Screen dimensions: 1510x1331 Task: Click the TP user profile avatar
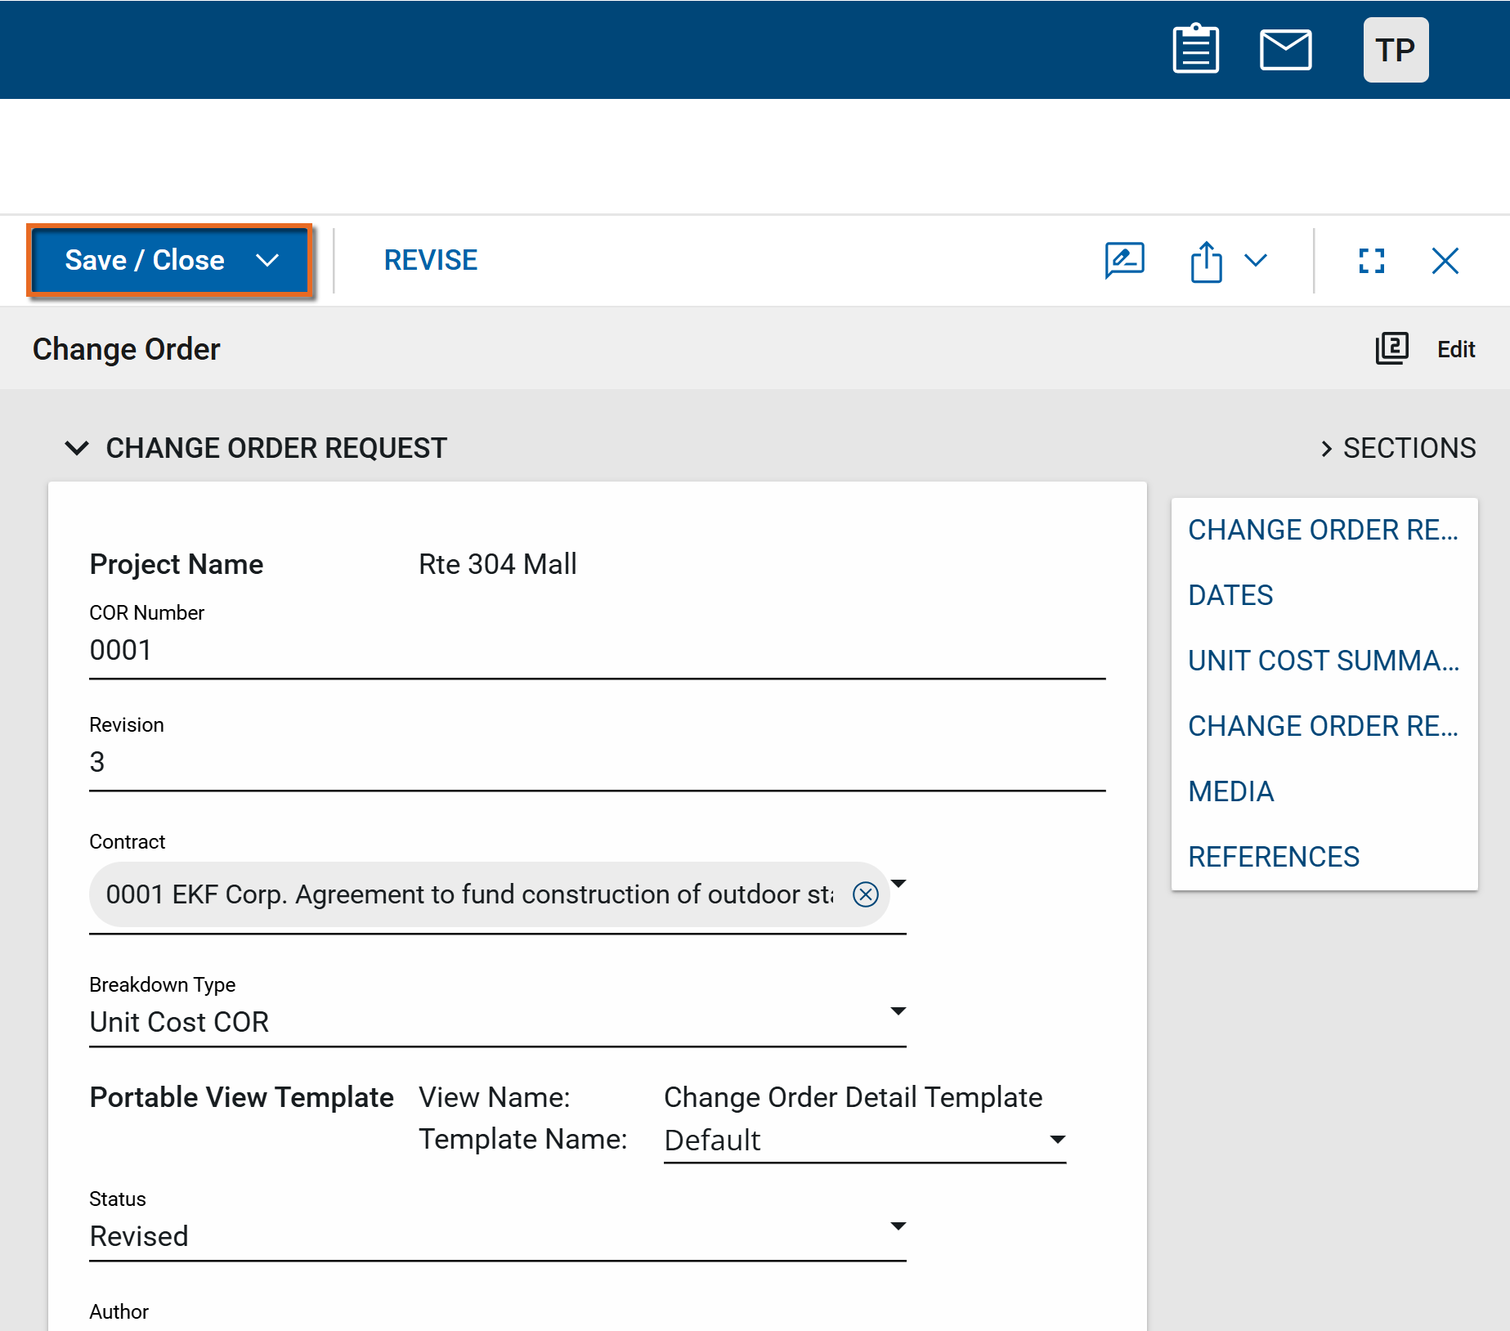pos(1396,50)
